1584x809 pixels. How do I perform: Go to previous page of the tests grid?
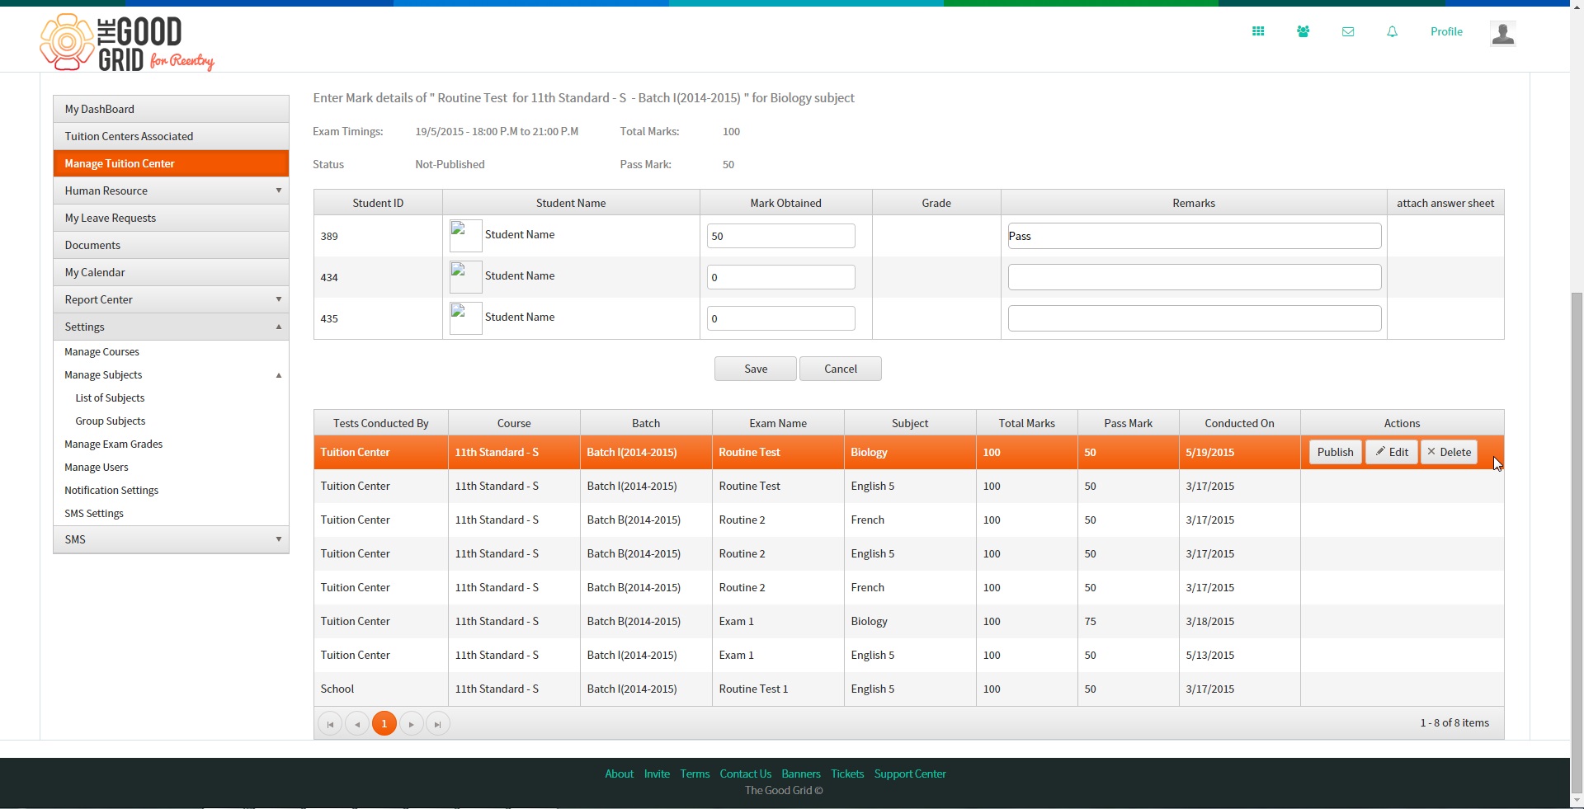coord(357,724)
